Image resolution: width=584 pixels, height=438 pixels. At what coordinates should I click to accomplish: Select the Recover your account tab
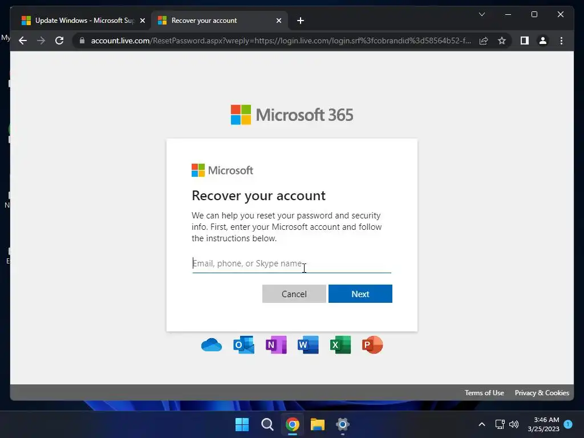(219, 21)
